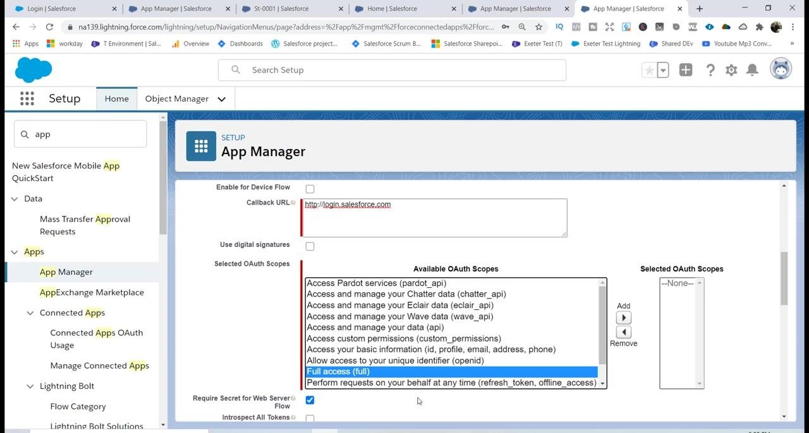Open the Chrome three-dot menu
This screenshot has width=809, height=433.
coord(793,27)
